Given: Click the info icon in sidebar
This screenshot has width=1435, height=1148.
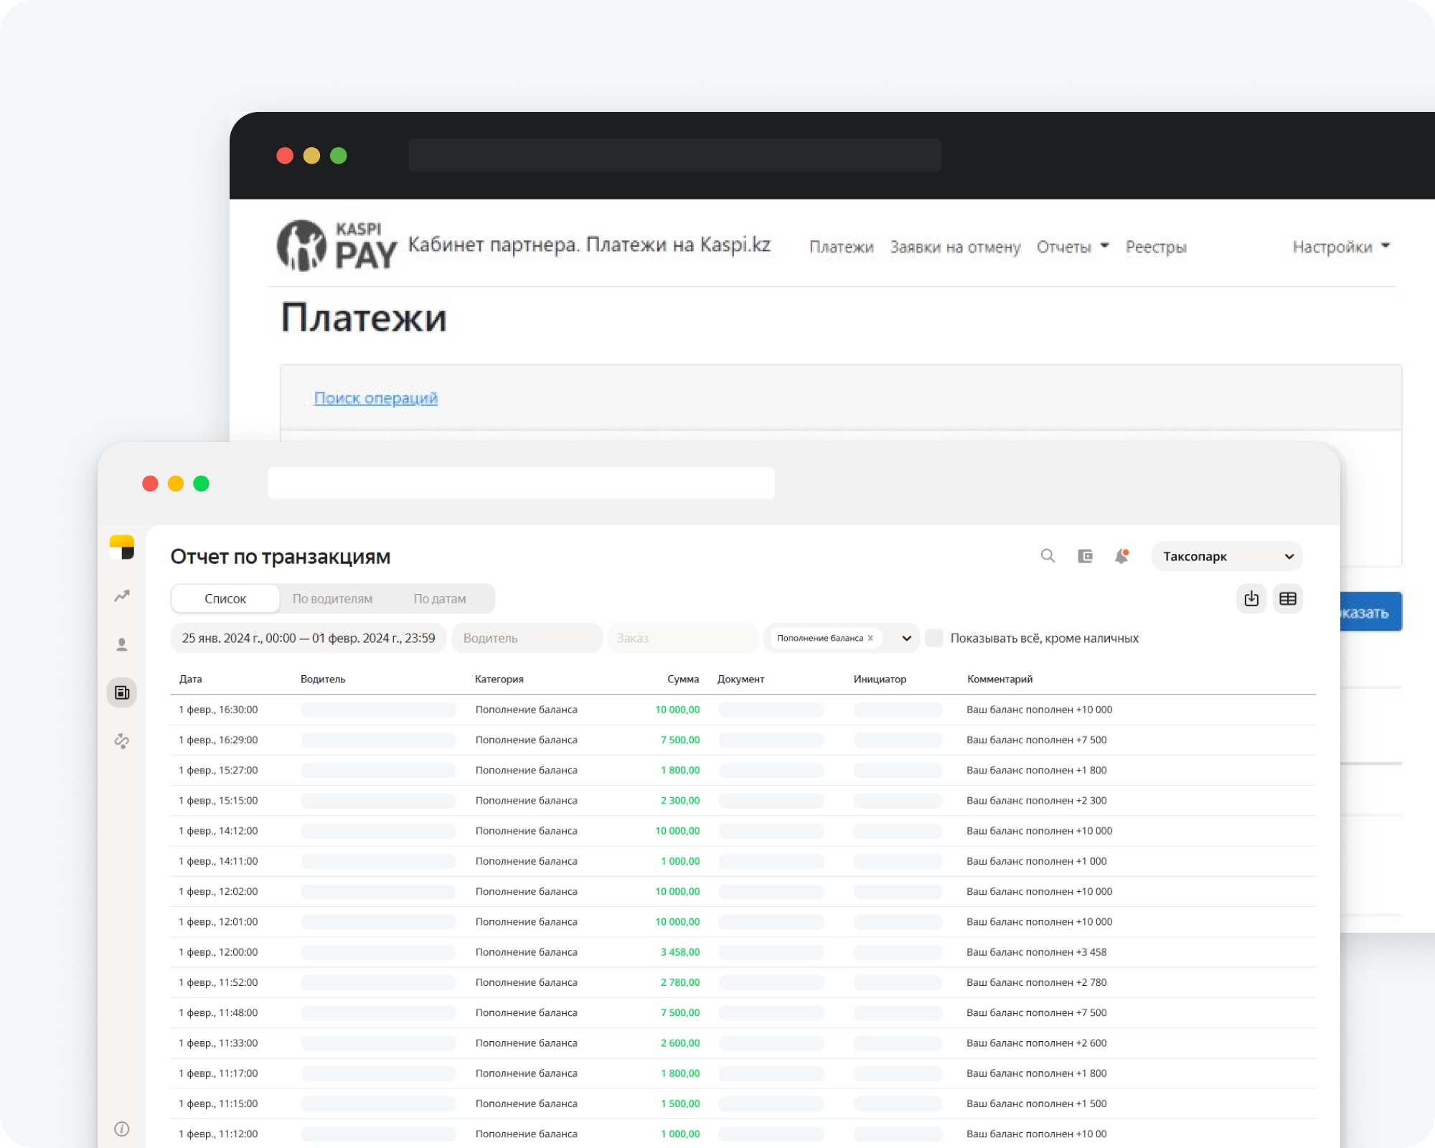Looking at the screenshot, I should 122,1129.
